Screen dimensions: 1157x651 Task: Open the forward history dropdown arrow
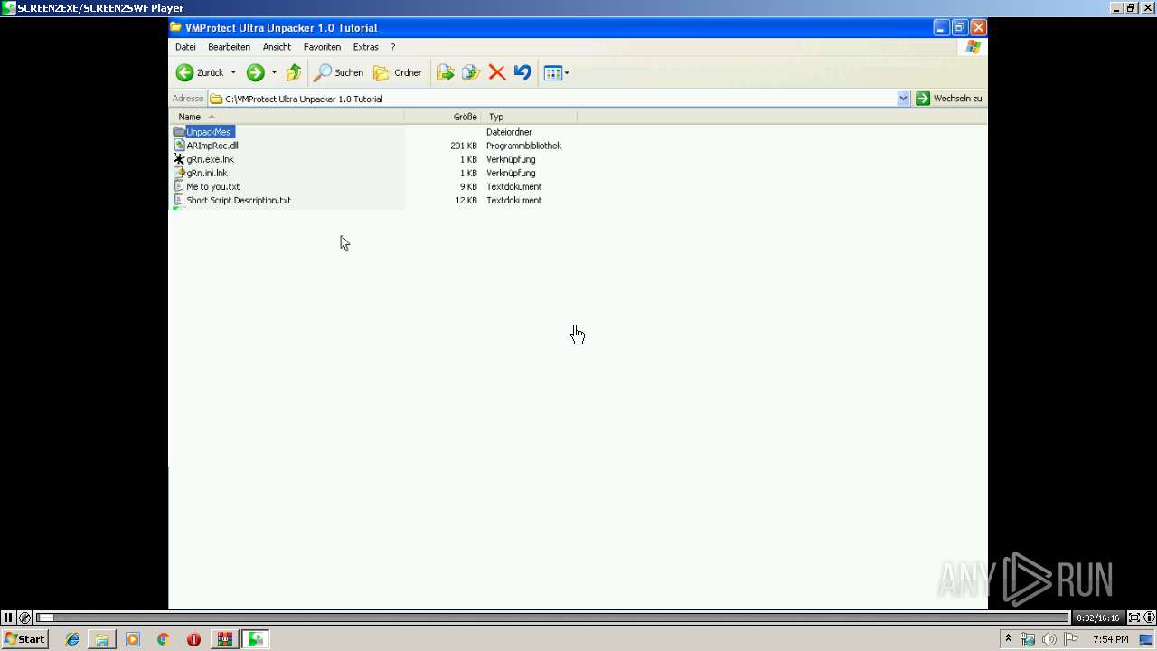(274, 72)
